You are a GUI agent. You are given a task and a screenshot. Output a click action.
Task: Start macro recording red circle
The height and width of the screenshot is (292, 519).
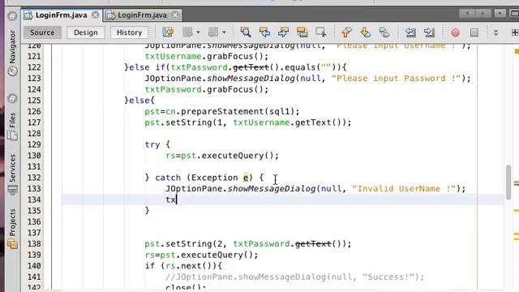click(455, 32)
